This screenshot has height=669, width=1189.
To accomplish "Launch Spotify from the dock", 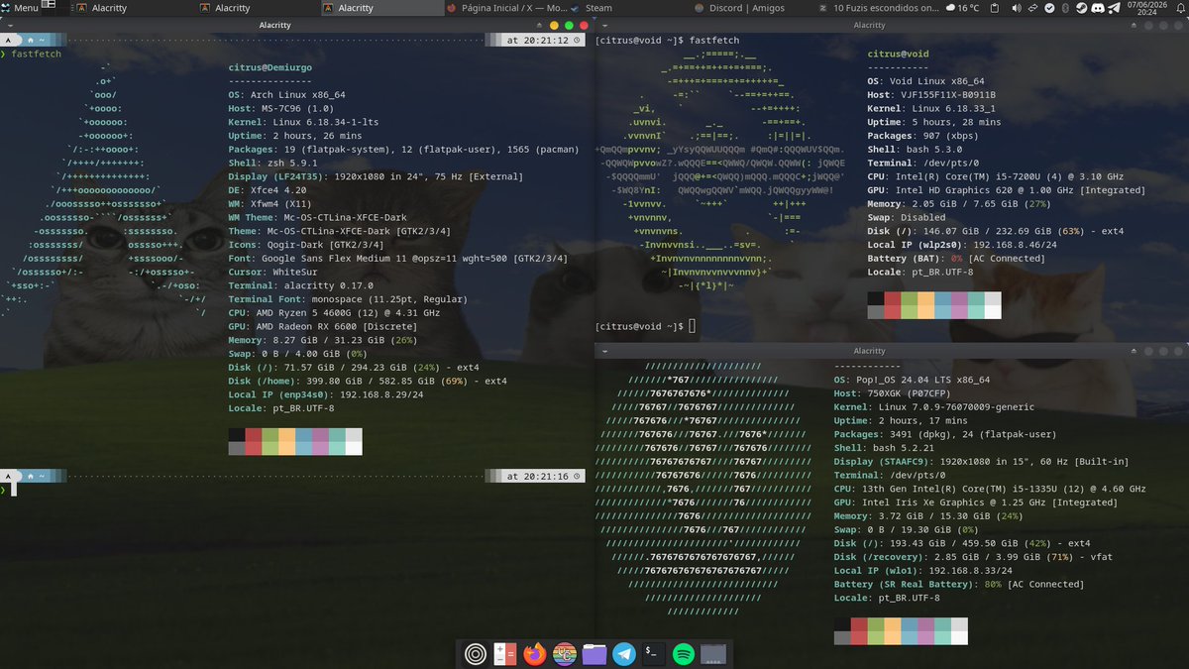I will [684, 654].
